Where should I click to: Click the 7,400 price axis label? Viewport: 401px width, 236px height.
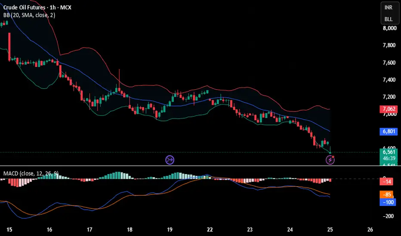click(x=389, y=80)
